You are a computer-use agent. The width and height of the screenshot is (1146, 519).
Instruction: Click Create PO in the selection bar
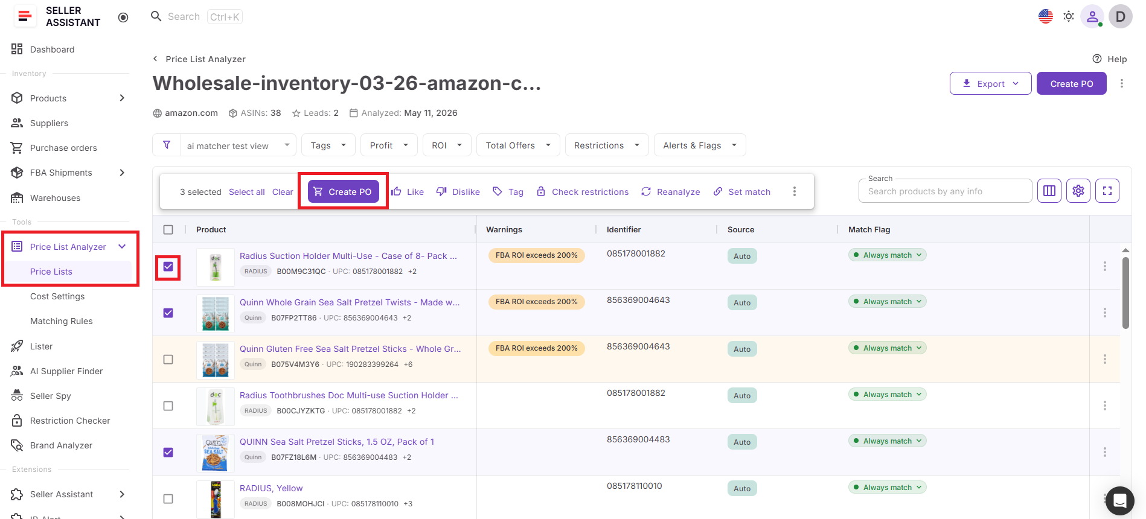point(344,191)
